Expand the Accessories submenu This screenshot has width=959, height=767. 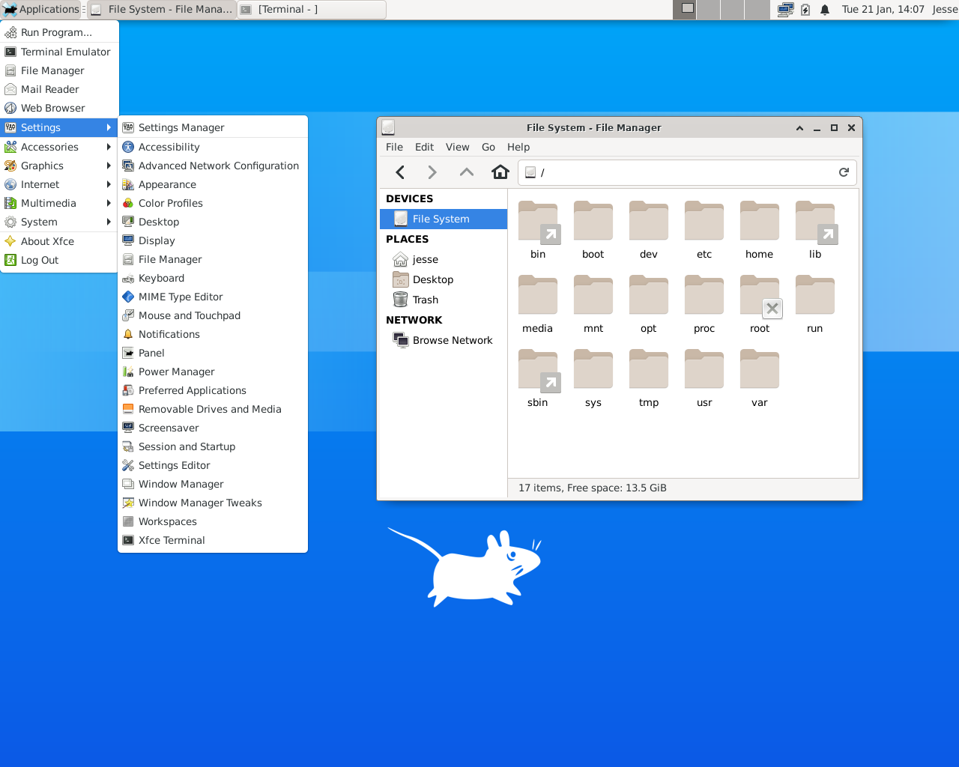[59, 147]
